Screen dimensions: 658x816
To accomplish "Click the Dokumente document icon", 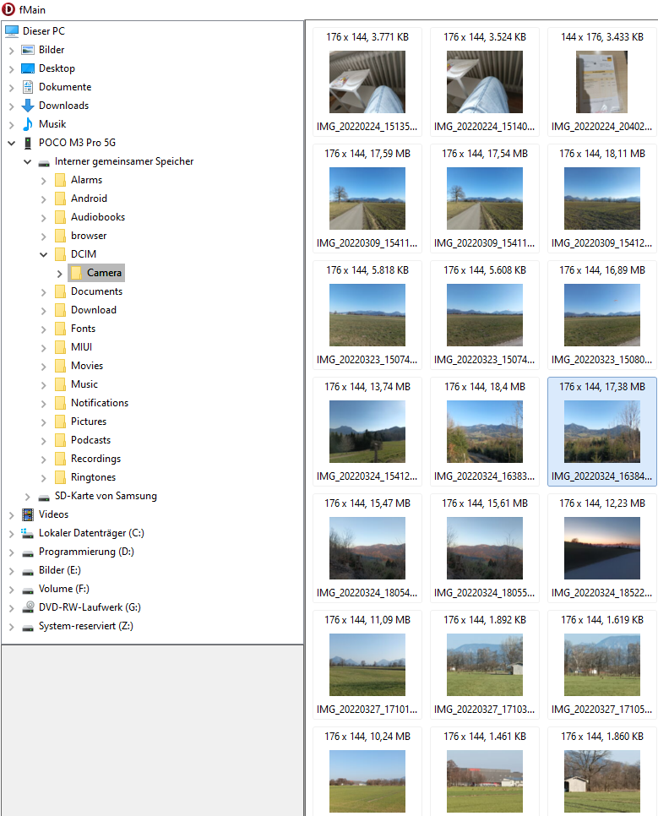I will point(28,87).
